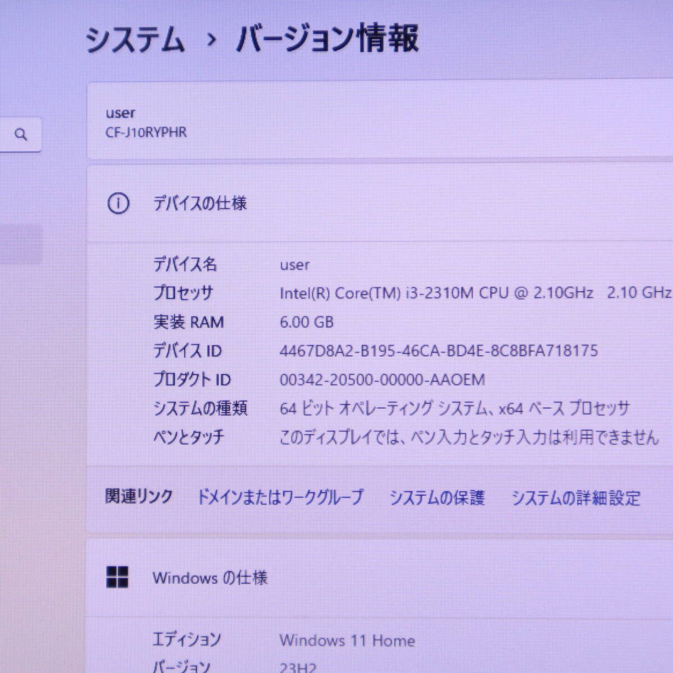Click the エディション label
673x673 pixels.
coord(187,639)
